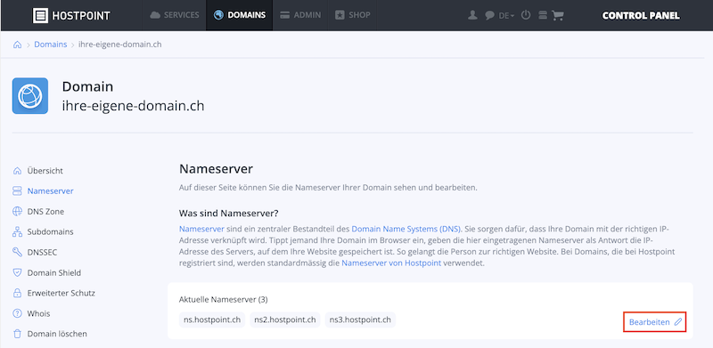The width and height of the screenshot is (713, 348).
Task: Click the Control Panel label
Action: pyautogui.click(x=641, y=15)
